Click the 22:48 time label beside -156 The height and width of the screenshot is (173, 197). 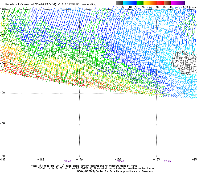pyautogui.click(x=121, y=162)
